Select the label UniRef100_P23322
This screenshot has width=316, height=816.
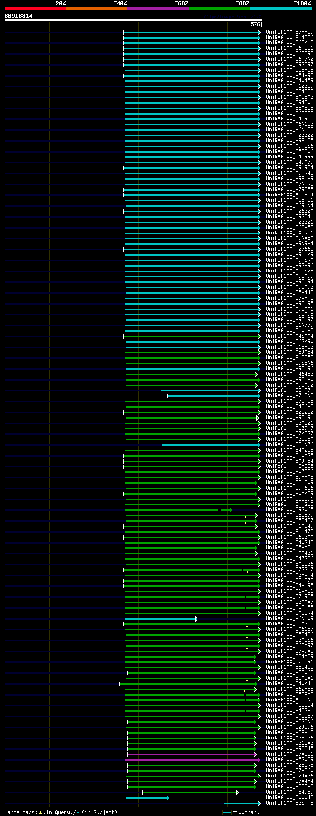(x=289, y=135)
